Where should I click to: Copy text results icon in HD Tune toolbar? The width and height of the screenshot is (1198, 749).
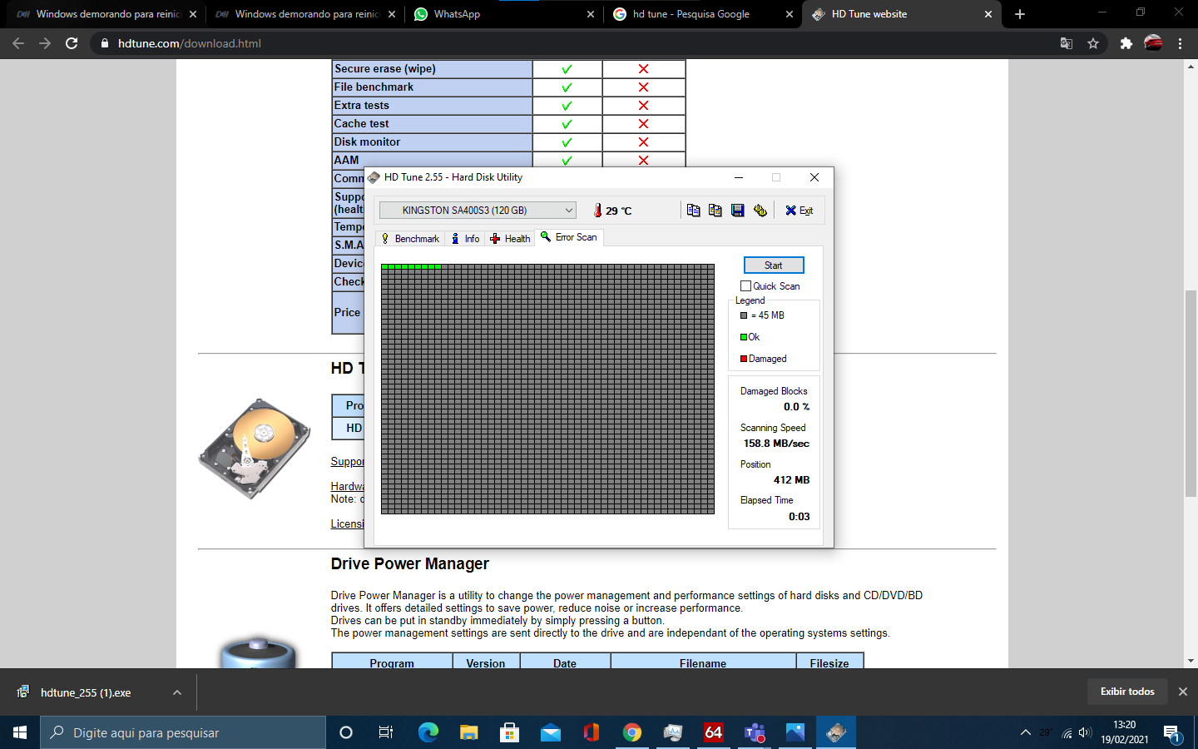693,211
